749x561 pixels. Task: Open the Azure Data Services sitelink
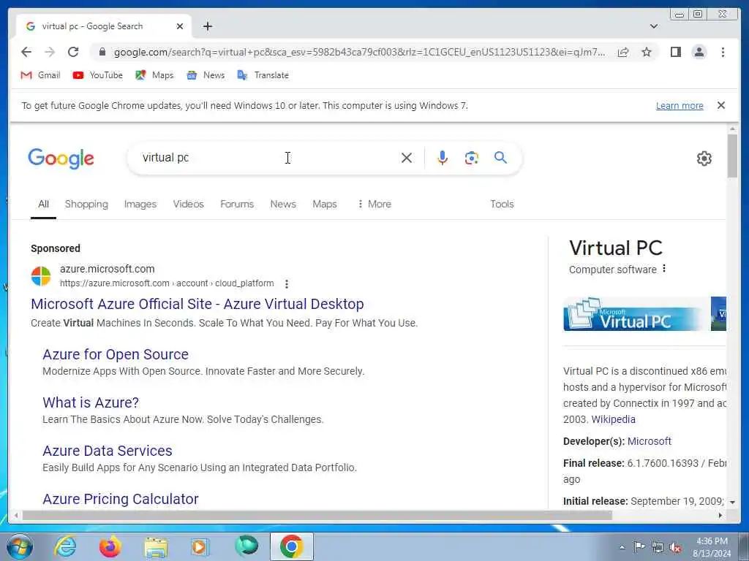(108, 451)
